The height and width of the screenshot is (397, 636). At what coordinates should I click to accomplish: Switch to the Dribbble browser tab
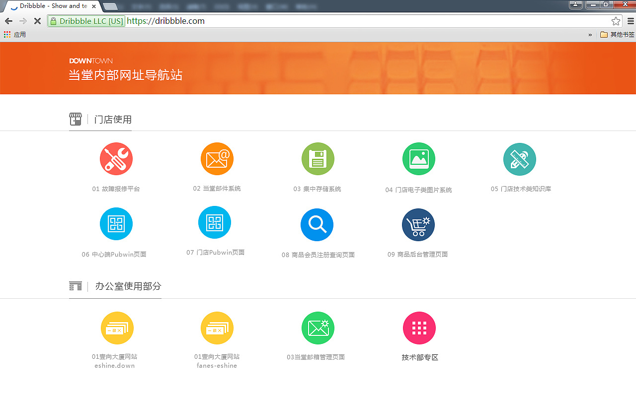pos(50,6)
